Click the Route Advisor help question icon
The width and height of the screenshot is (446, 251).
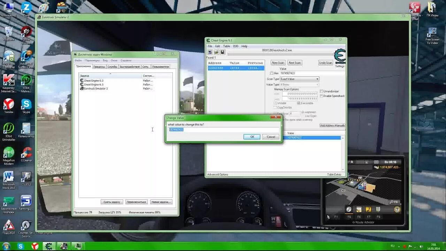click(x=397, y=210)
